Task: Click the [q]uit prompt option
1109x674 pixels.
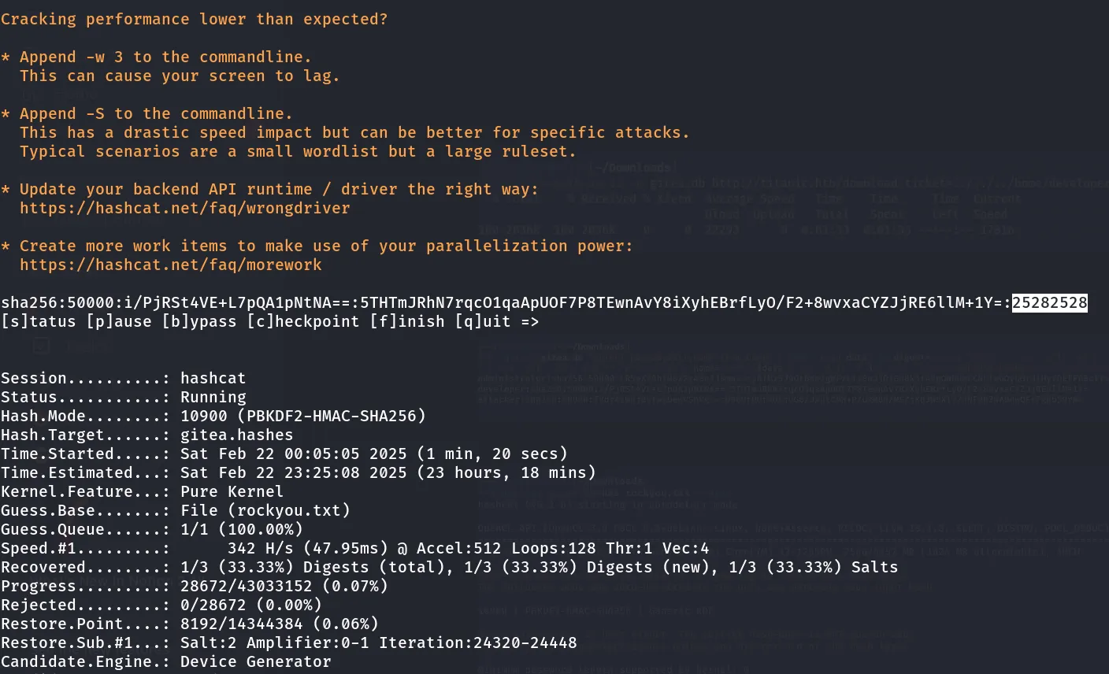Action: (483, 322)
